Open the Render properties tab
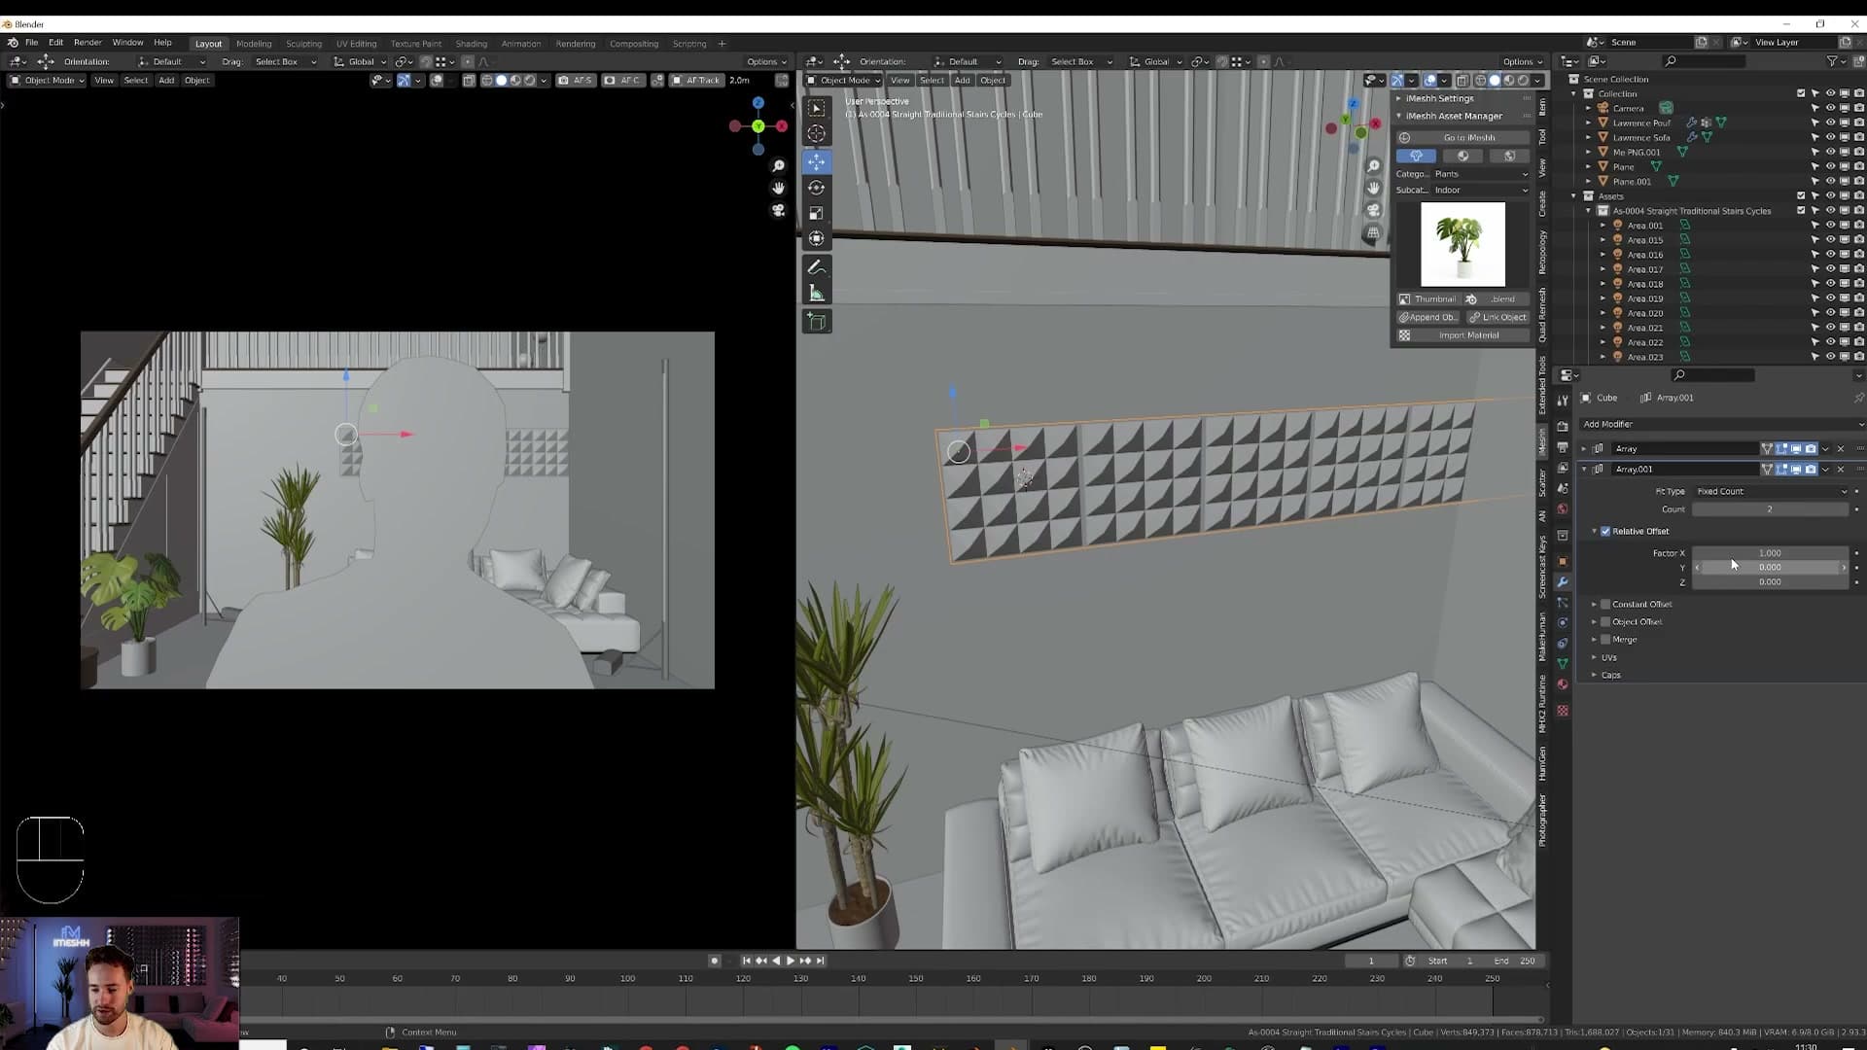 tap(1563, 426)
